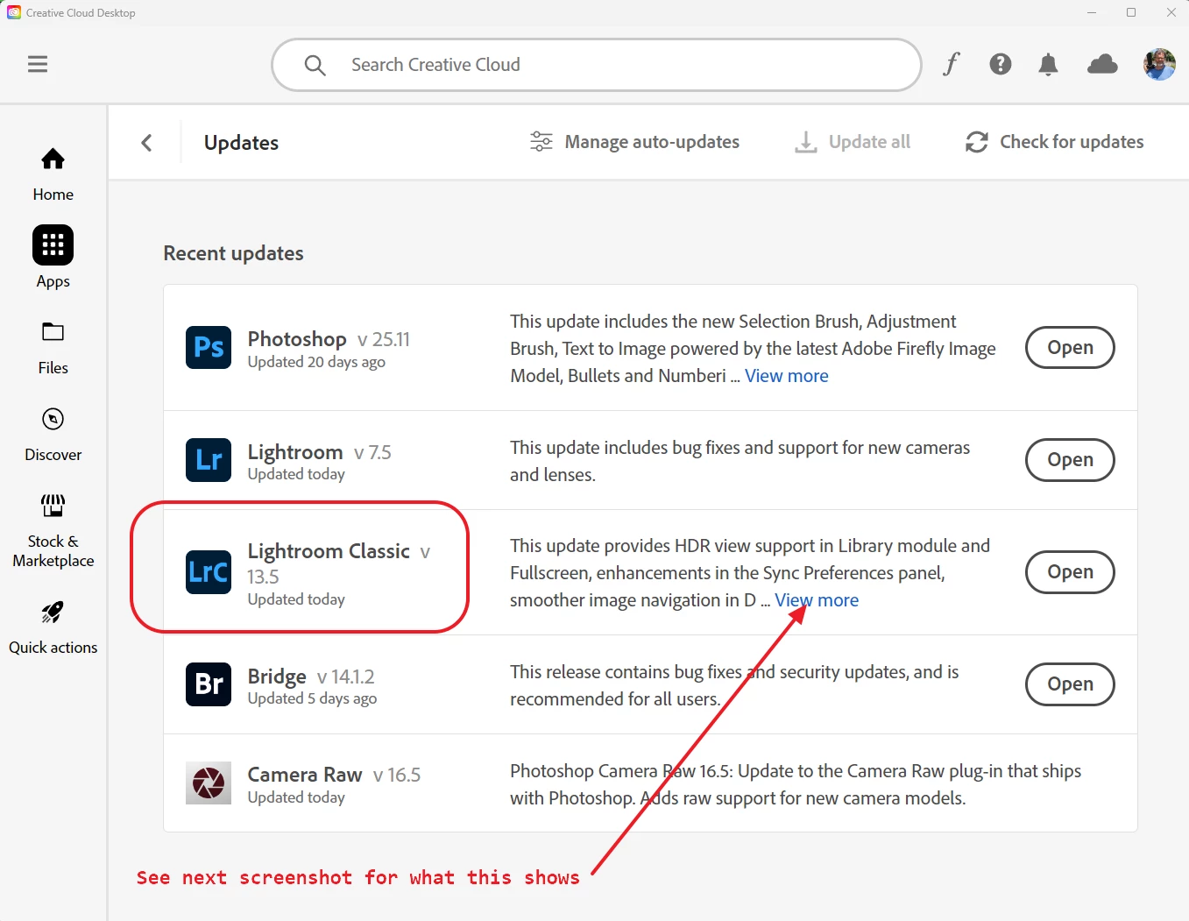Open notifications bell icon

tap(1048, 64)
